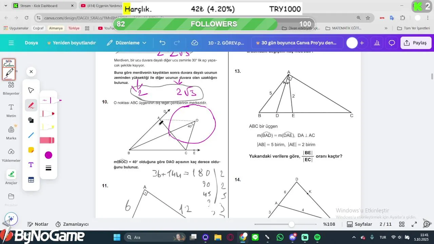Add a yellow sticky note
The height and width of the screenshot is (244, 434).
31,150
